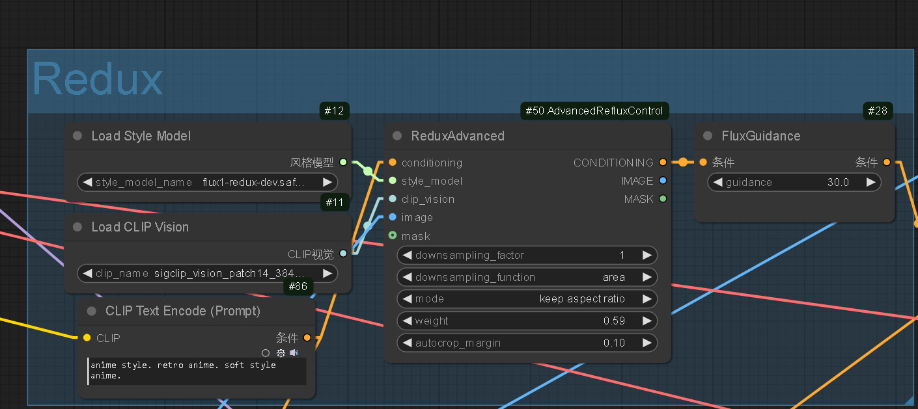Open the clip_name selection on Load CLIP Vision

(x=208, y=273)
